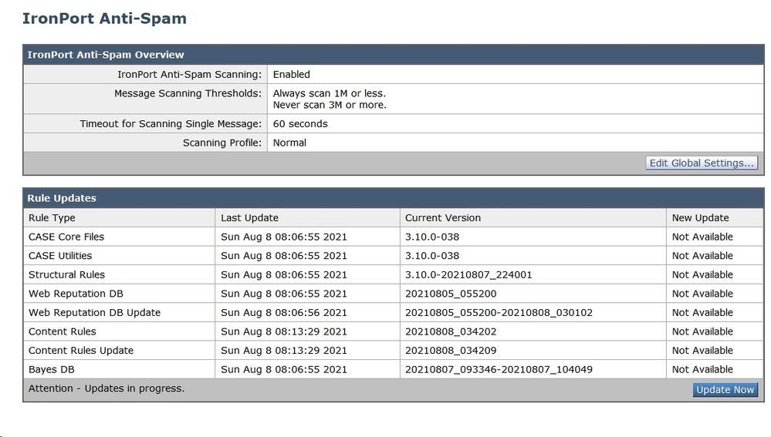Select the Last Update column header
Image resolution: width=771 pixels, height=437 pixels.
pyautogui.click(x=249, y=217)
